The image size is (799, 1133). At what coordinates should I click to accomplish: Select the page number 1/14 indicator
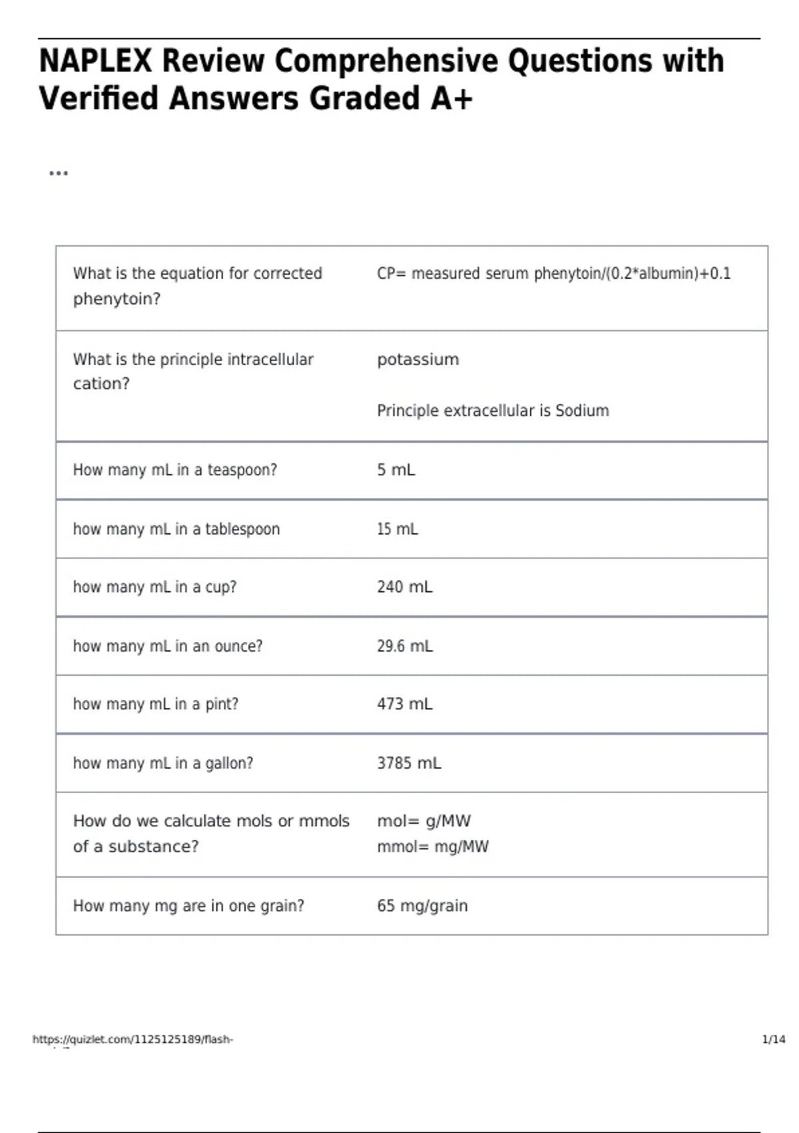[773, 1039]
